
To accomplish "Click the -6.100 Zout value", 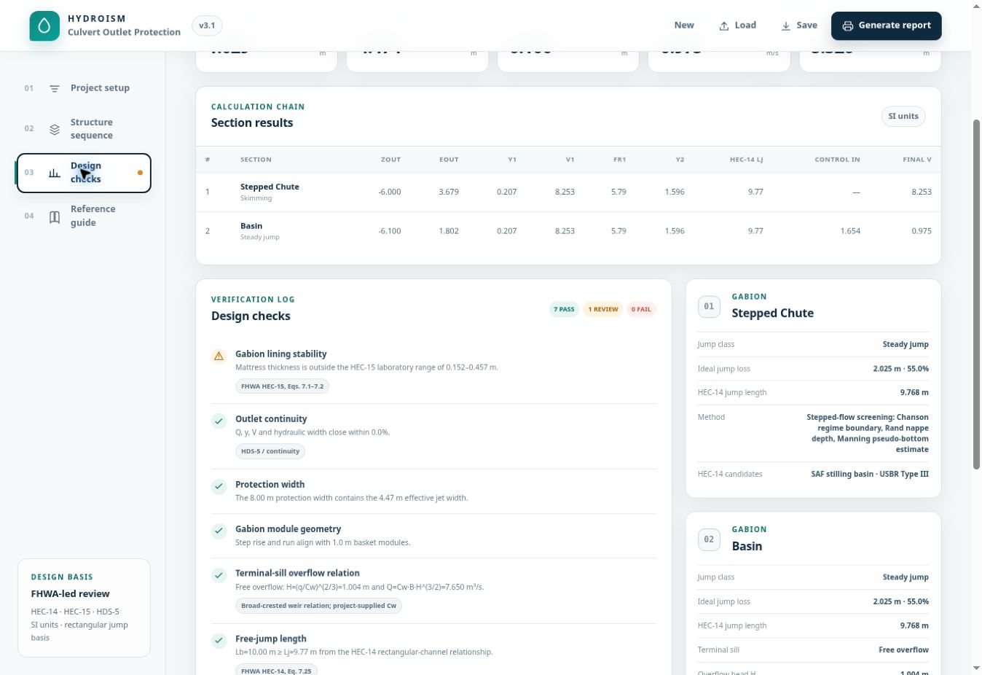I will point(390,231).
